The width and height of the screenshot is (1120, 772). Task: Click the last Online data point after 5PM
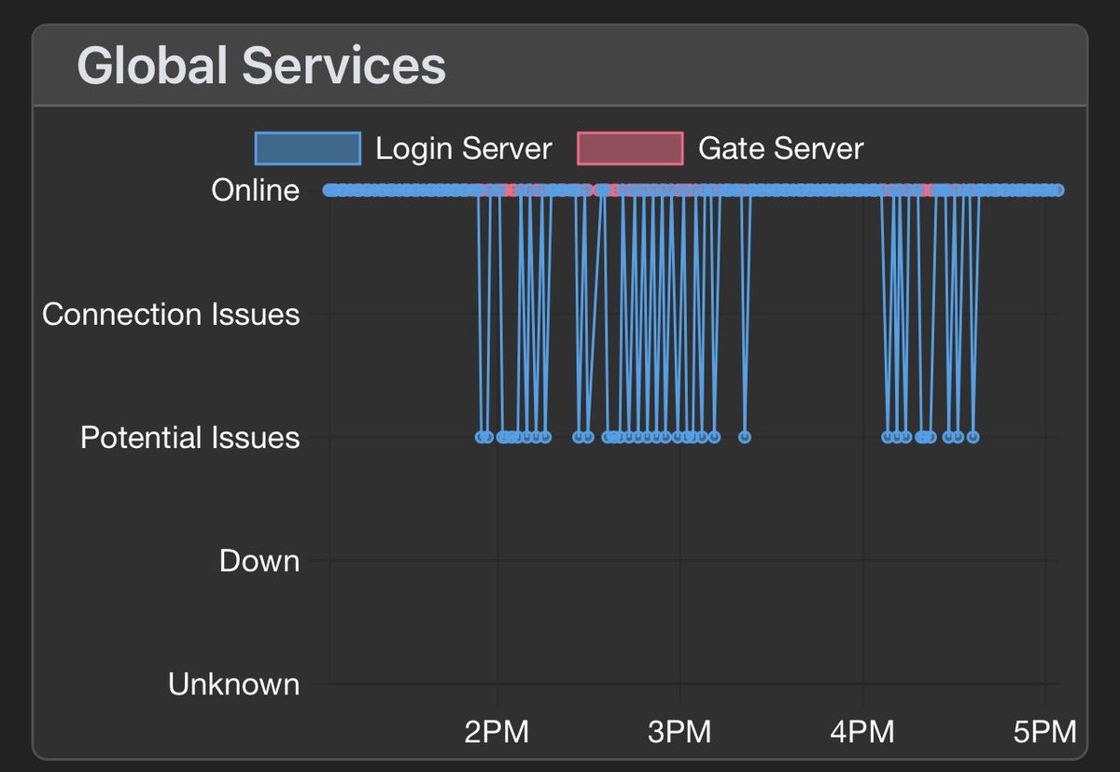pyautogui.click(x=1057, y=190)
